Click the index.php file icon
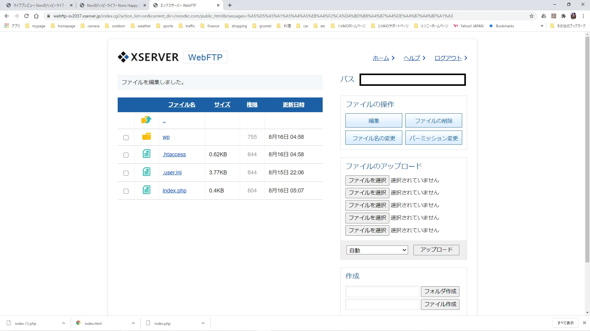 (x=147, y=190)
